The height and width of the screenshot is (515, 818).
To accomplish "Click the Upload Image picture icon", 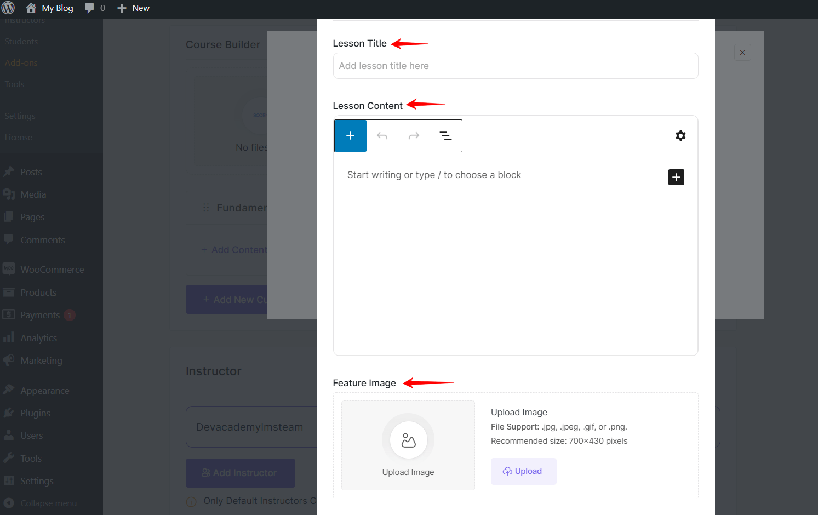I will click(x=408, y=439).
